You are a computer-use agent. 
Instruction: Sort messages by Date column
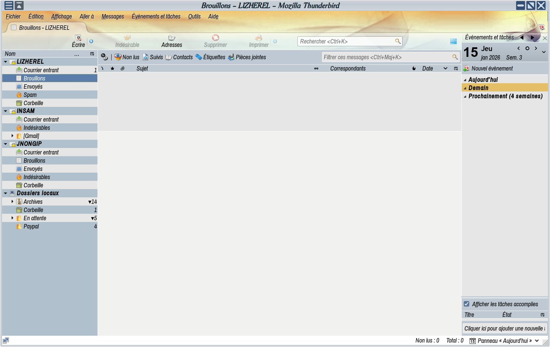coord(427,69)
